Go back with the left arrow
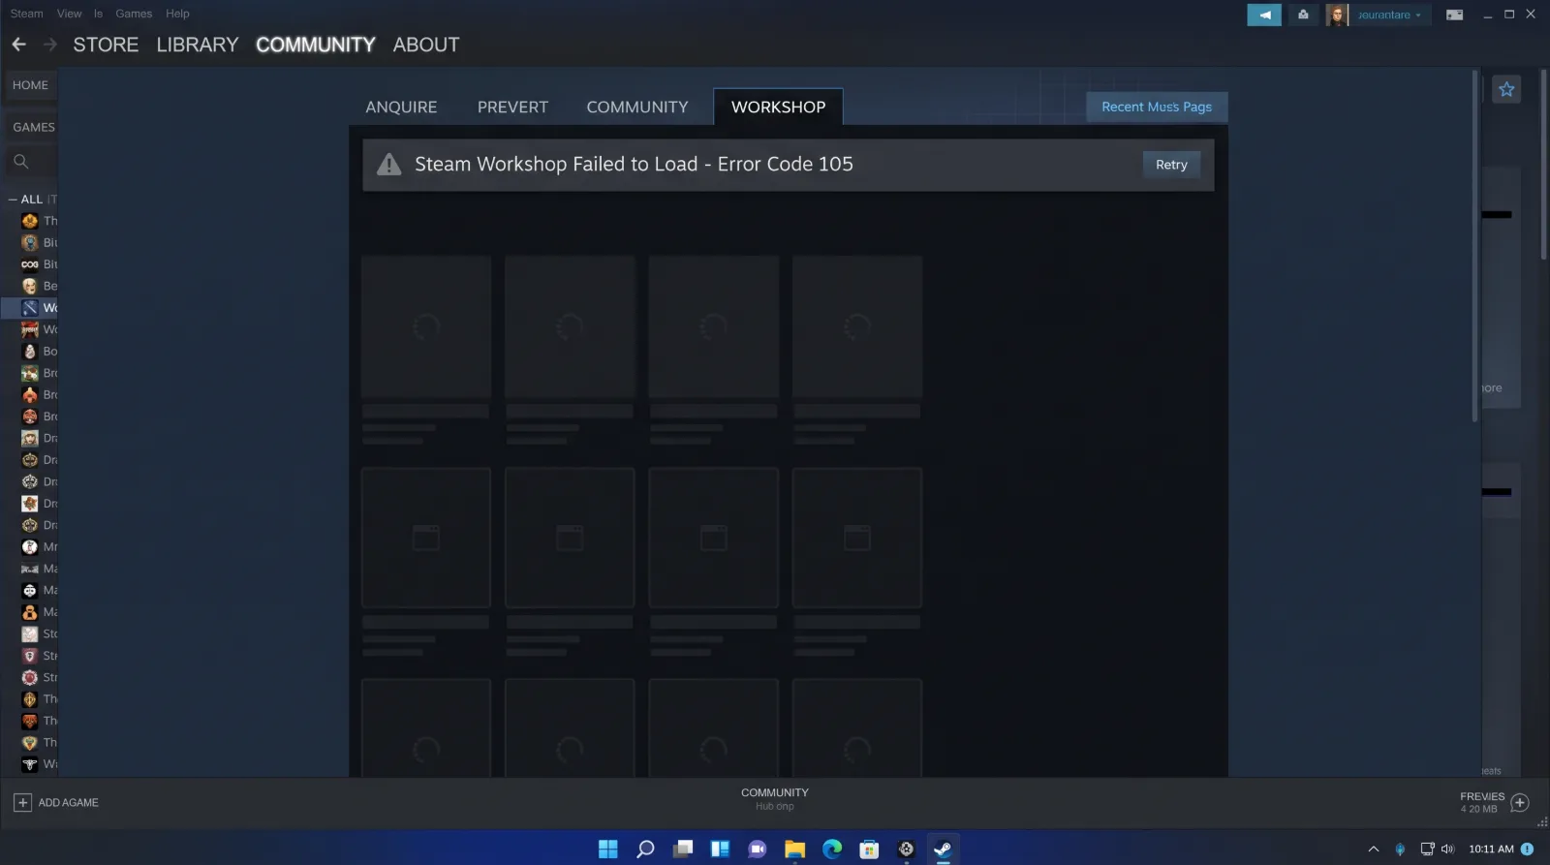The width and height of the screenshot is (1550, 865). 18,45
